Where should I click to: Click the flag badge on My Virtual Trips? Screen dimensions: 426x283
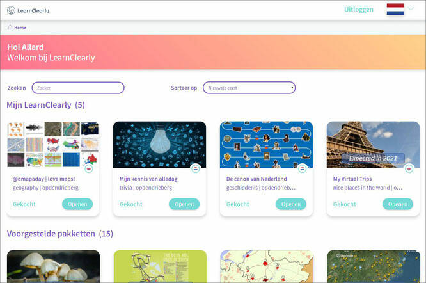409,169
